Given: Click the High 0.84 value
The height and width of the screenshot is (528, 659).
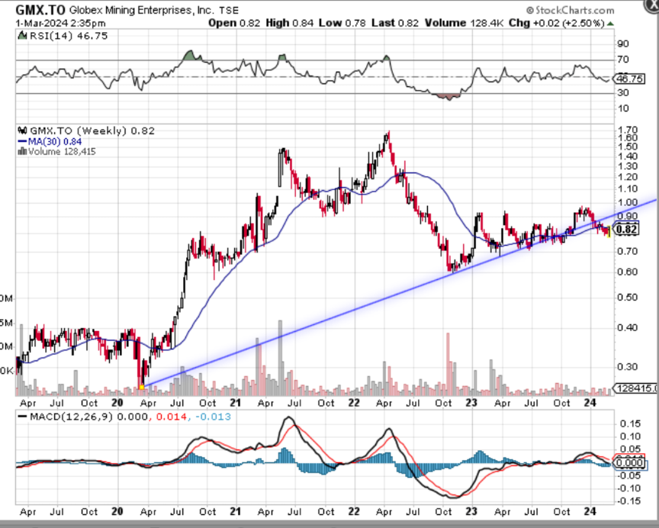Looking at the screenshot, I should (290, 23).
